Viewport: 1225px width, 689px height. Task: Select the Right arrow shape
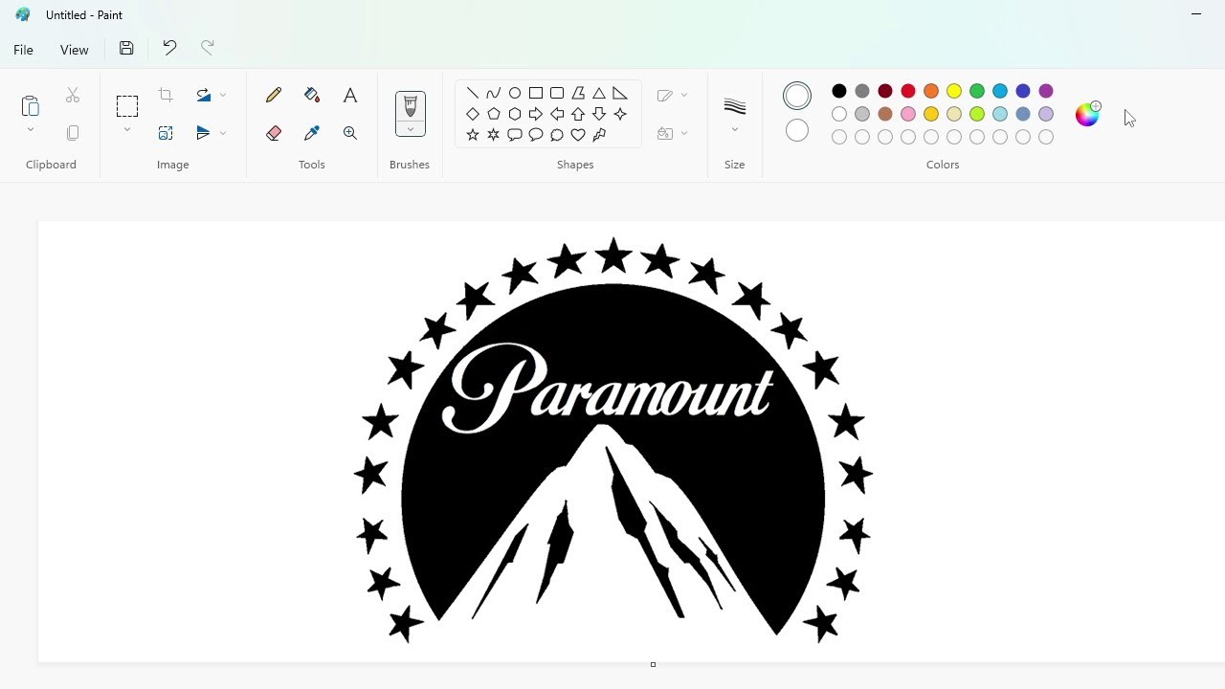(536, 114)
